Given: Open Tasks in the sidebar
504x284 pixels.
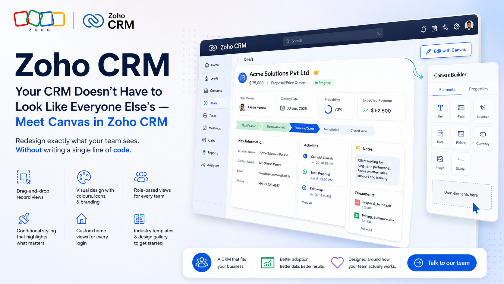Looking at the screenshot, I should (x=210, y=116).
